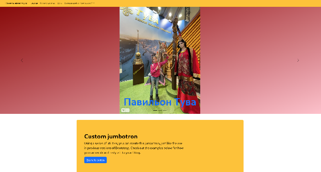This screenshot has width=321, height=172.
Task: Select the first active carousel indicator bar
Action: tap(155, 110)
